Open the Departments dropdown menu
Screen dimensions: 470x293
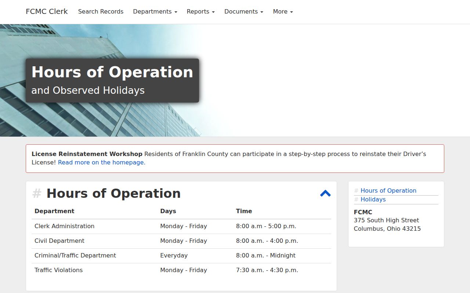[155, 12]
